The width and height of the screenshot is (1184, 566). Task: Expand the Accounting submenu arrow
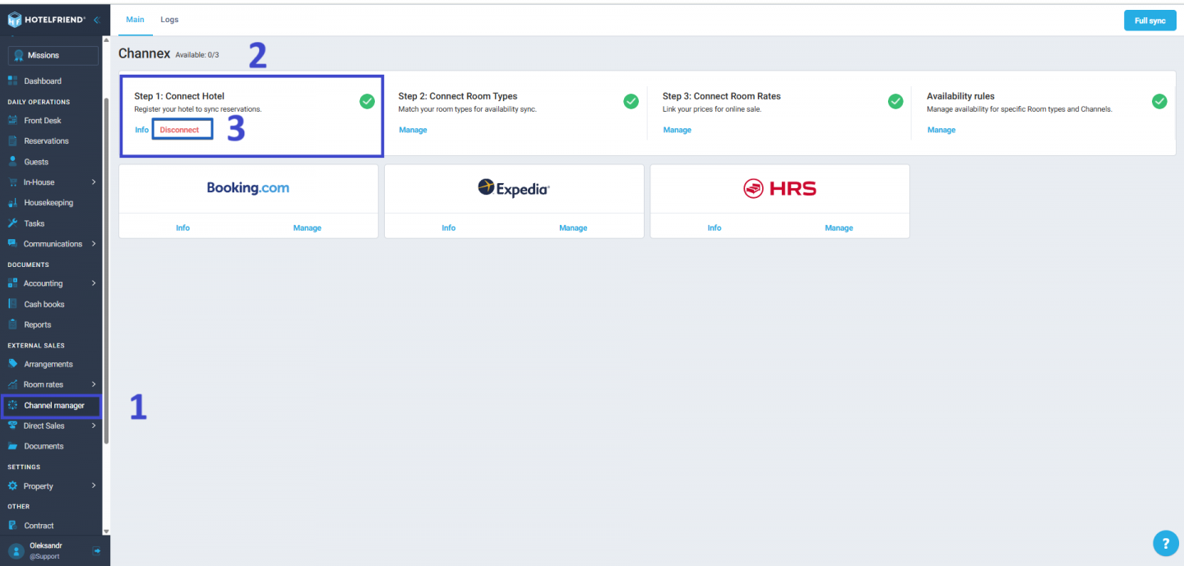tap(93, 283)
